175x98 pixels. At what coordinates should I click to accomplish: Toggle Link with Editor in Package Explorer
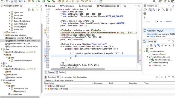point(33,10)
